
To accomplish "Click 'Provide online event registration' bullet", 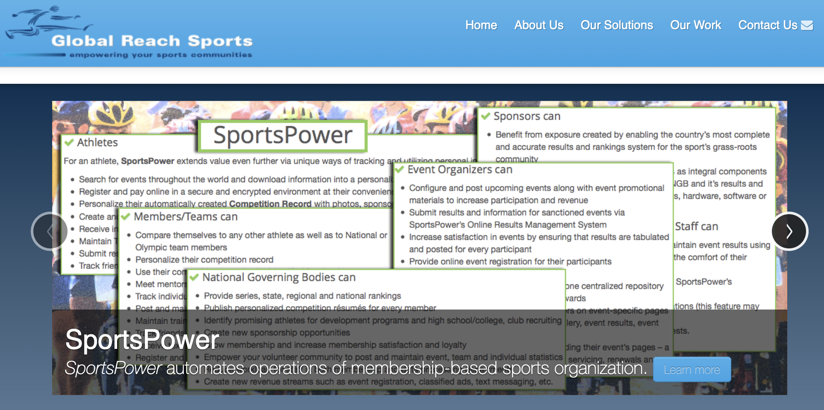I will [x=510, y=262].
